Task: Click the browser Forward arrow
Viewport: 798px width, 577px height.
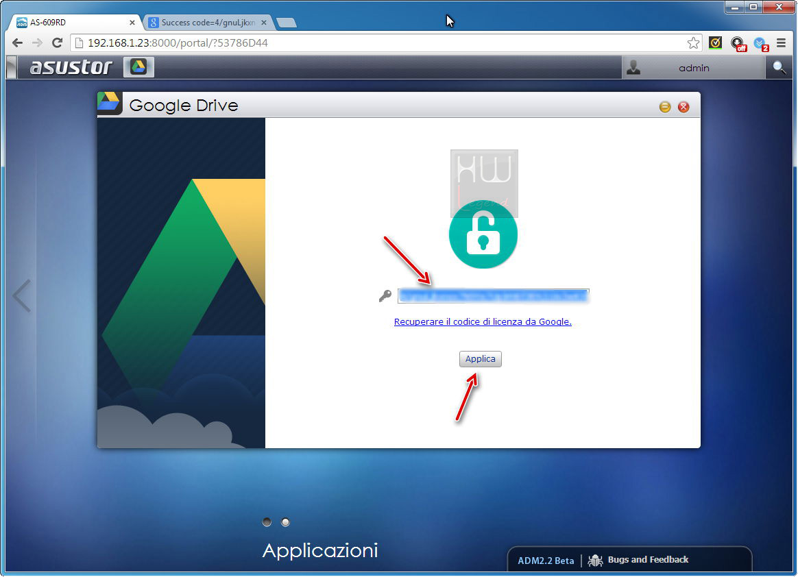Action: [x=37, y=42]
